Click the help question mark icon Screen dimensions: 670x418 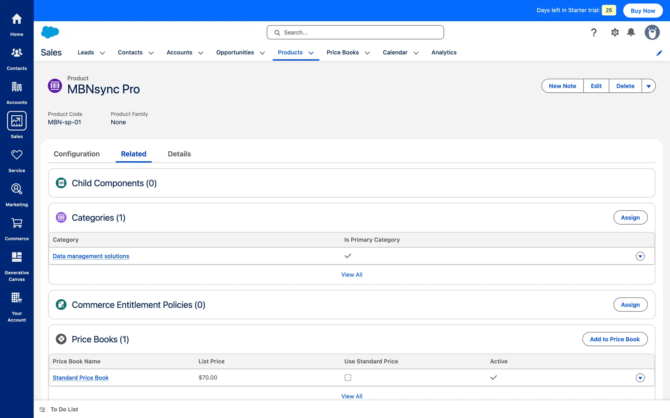point(594,32)
